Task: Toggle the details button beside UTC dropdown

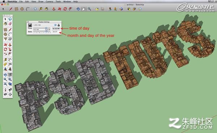Action: [59, 25]
